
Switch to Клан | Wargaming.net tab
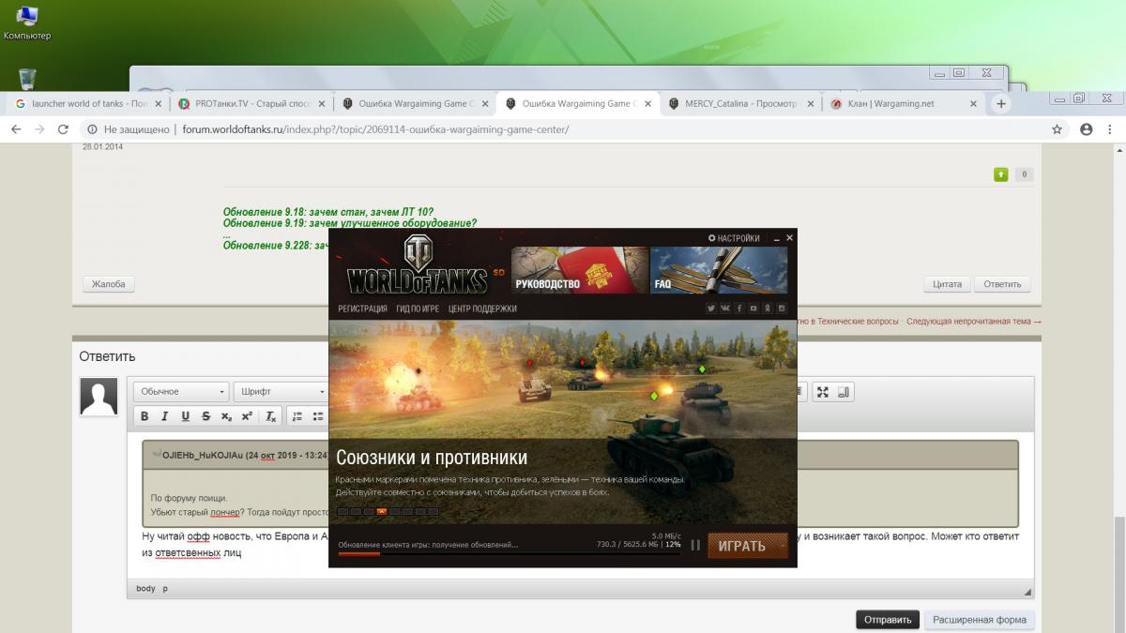point(905,104)
